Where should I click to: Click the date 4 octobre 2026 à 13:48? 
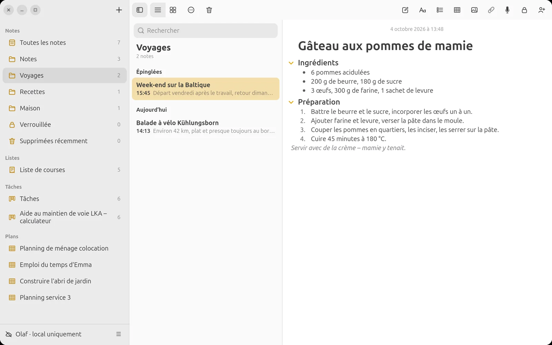(417, 29)
